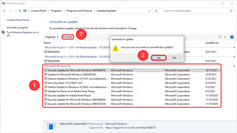
Task: Change view with the view layout icon
Action: pyautogui.click(x=220, y=37)
